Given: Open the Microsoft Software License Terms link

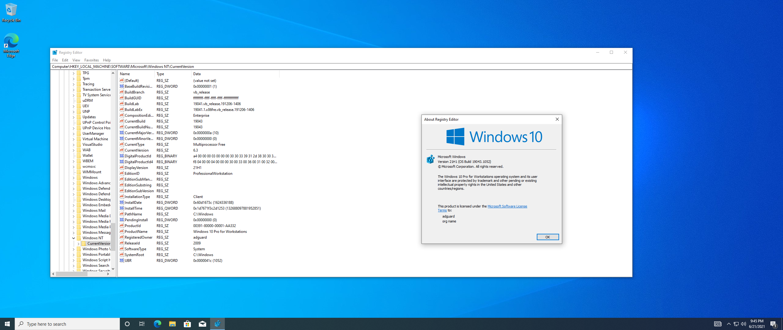Looking at the screenshot, I should pyautogui.click(x=507, y=206).
